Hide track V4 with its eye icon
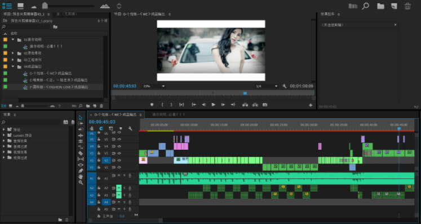 (x=119, y=146)
